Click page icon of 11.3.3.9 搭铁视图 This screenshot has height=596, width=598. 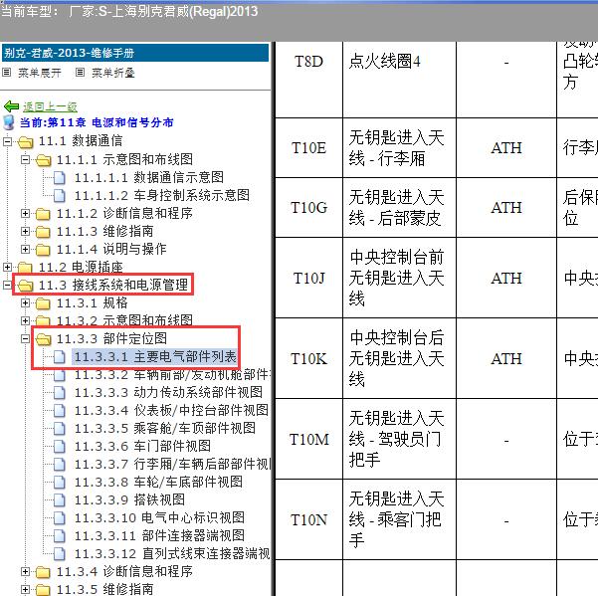click(59, 499)
